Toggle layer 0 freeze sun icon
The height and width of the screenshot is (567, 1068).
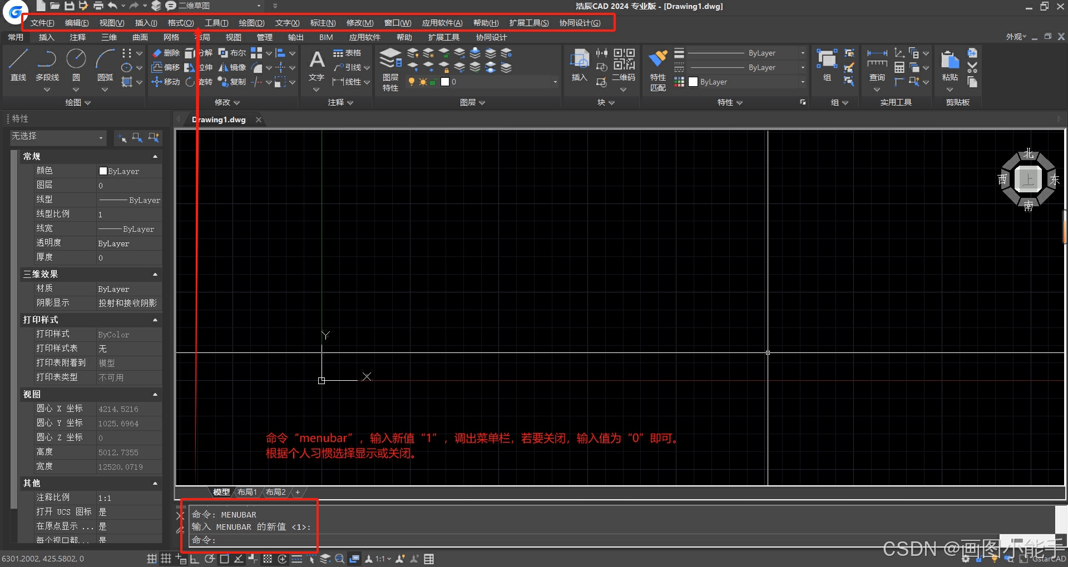[x=423, y=82]
